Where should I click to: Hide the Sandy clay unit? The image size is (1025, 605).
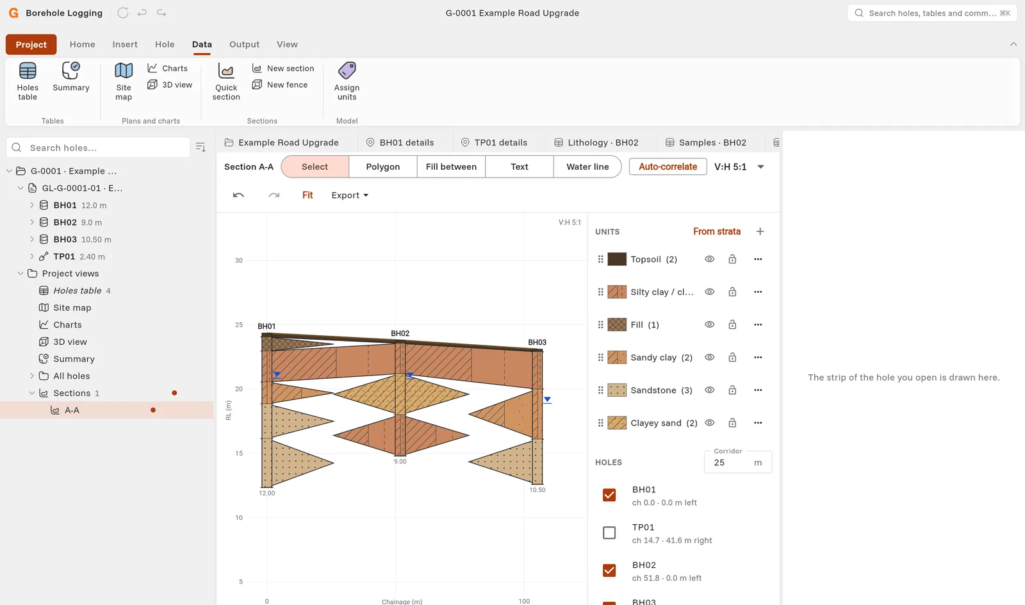point(709,358)
